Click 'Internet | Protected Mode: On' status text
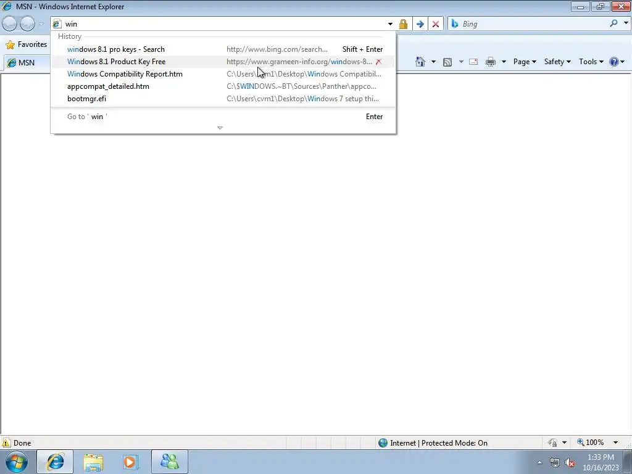 tap(439, 443)
